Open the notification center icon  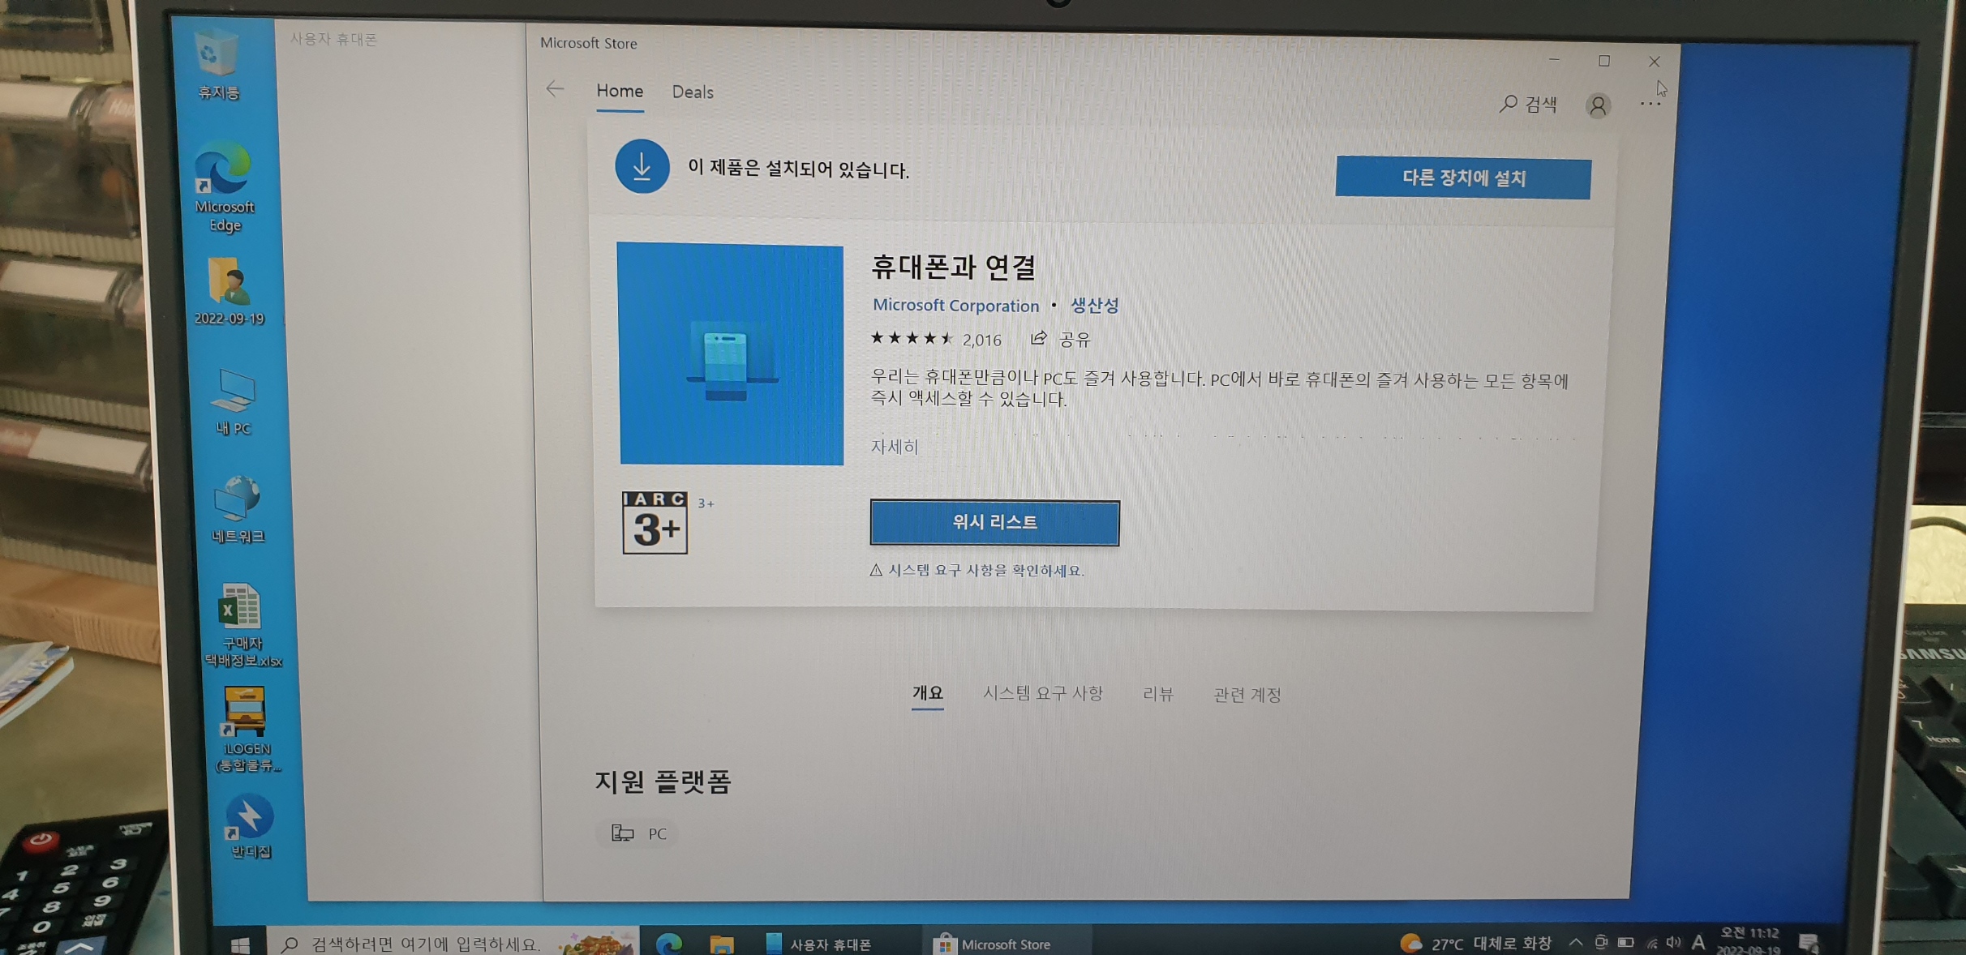1809,943
